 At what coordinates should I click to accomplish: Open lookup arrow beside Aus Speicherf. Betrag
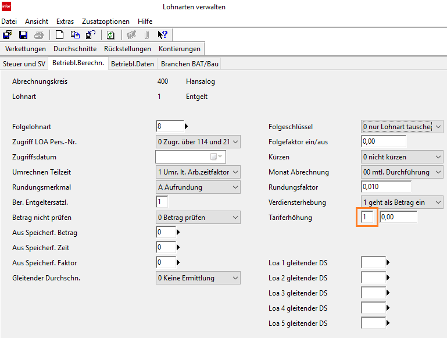pos(178,232)
